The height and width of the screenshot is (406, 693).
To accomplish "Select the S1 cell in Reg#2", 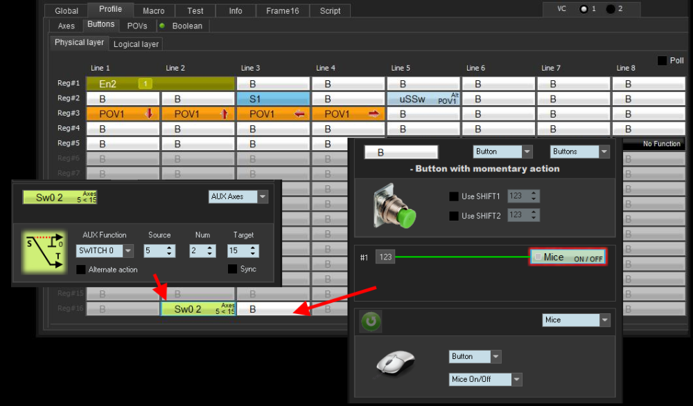I will point(273,99).
